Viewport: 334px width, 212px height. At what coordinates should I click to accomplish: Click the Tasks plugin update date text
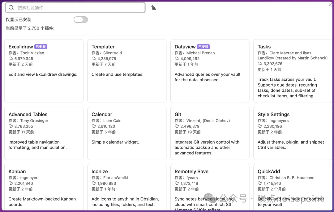(269, 69)
